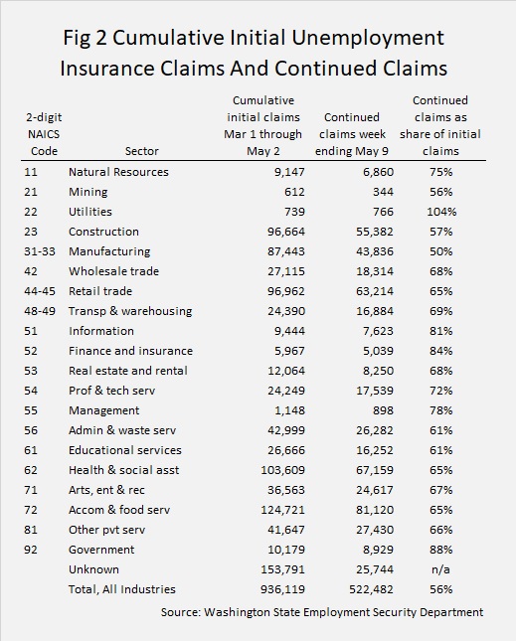Select Health & social asst 103,609
The image size is (516, 641).
click(x=283, y=470)
